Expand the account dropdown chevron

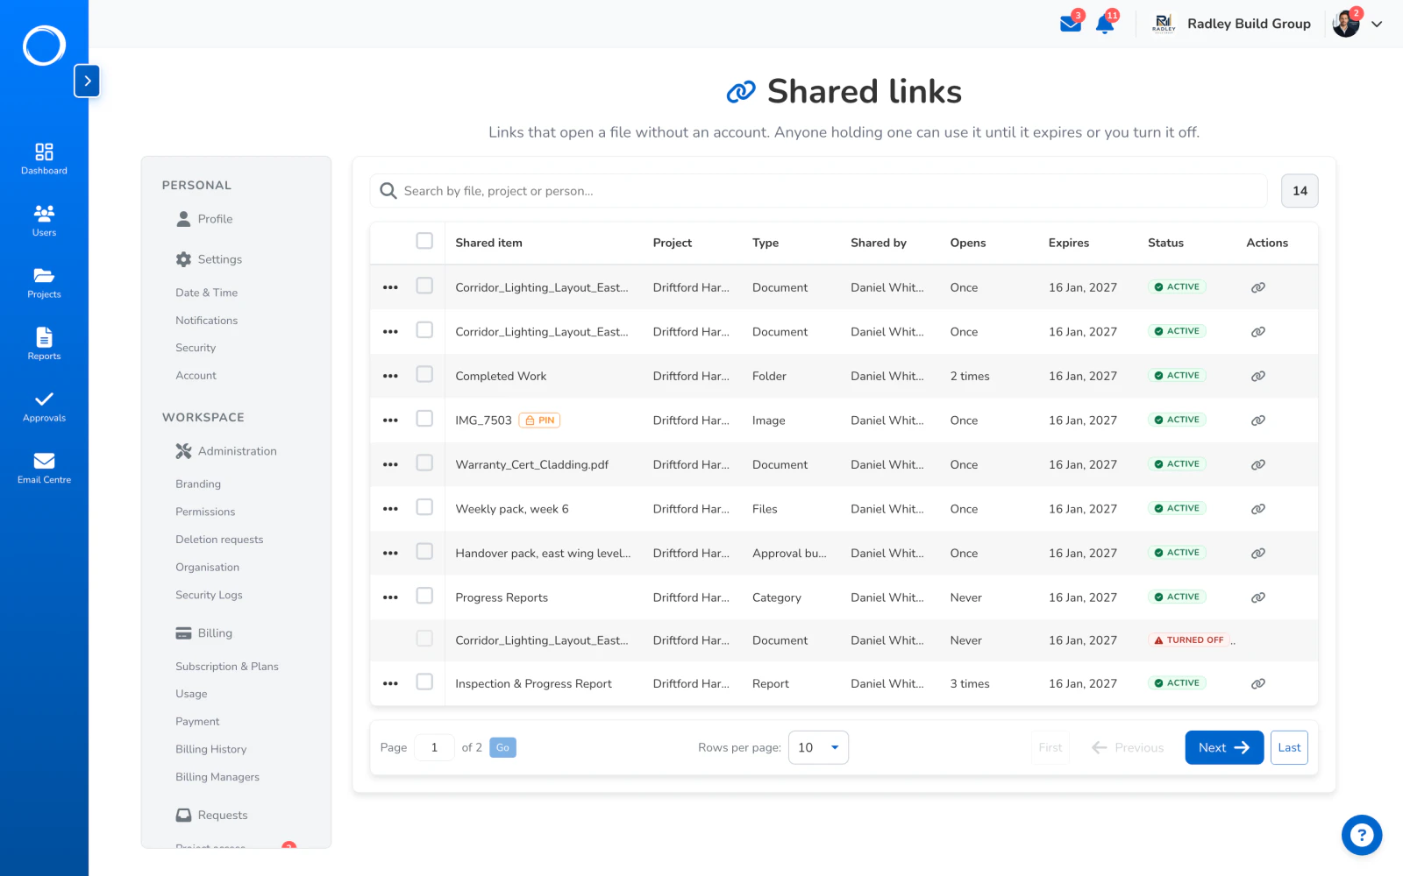pyautogui.click(x=1377, y=25)
